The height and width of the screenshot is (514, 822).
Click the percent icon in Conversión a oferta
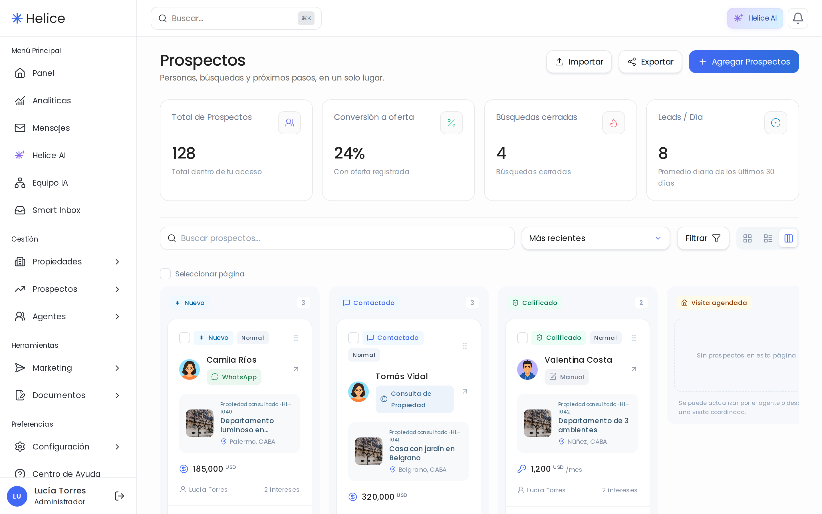point(452,123)
